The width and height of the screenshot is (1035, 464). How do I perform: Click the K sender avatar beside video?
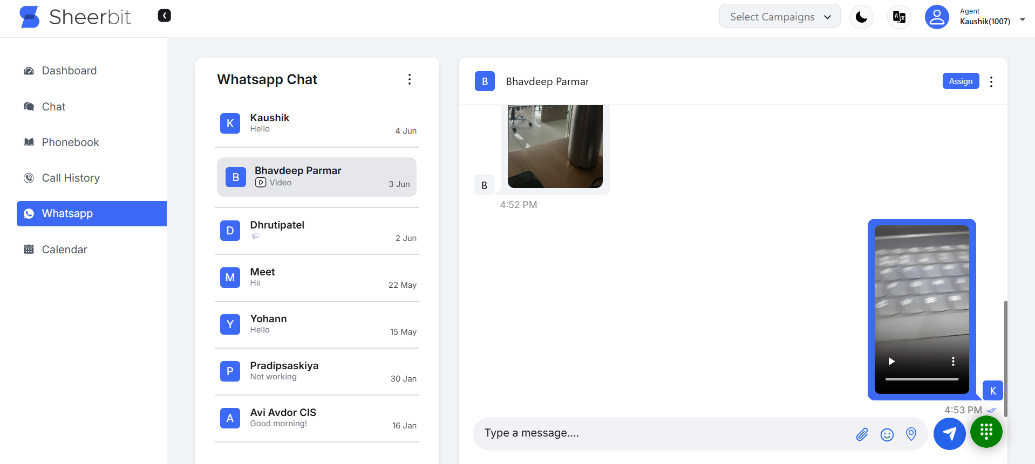(993, 391)
